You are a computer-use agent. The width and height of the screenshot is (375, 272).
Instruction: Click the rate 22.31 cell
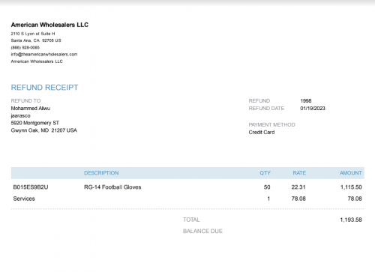(298, 187)
